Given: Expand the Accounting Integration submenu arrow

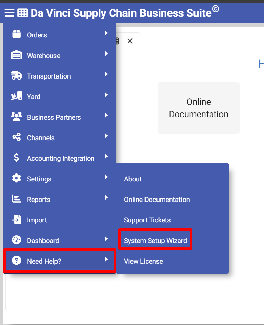Looking at the screenshot, I should coord(106,156).
